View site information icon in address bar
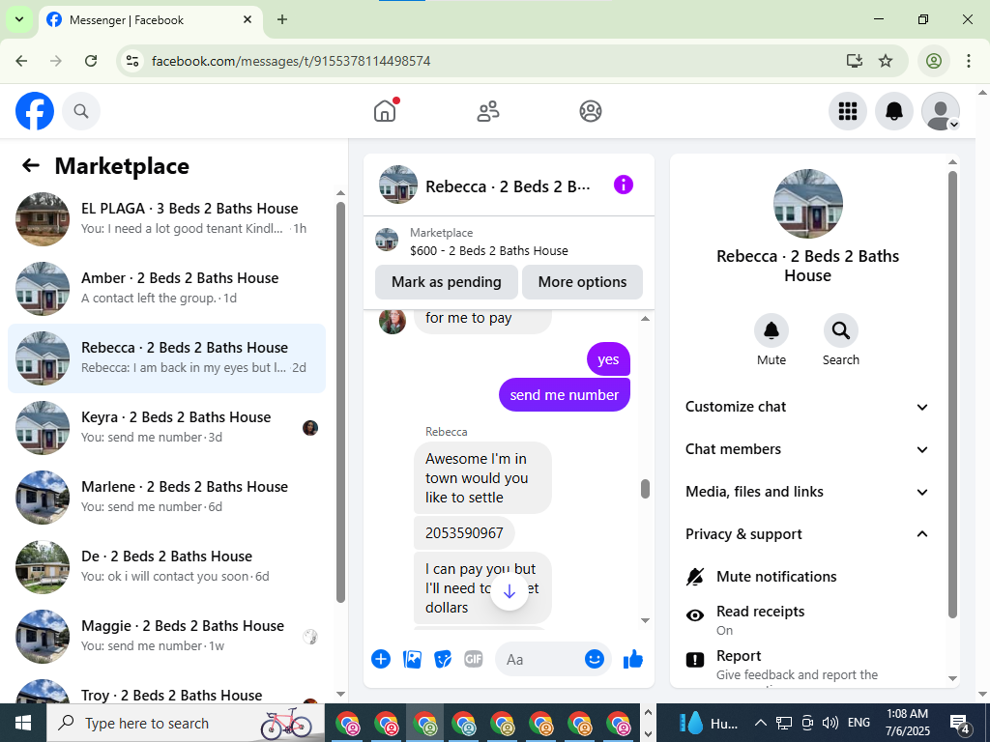Image resolution: width=990 pixels, height=742 pixels. coord(131,61)
